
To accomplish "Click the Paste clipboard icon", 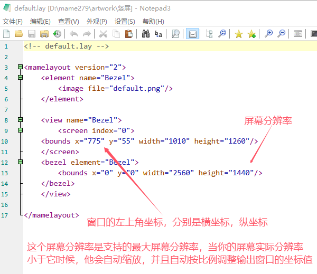I will (x=129, y=34).
